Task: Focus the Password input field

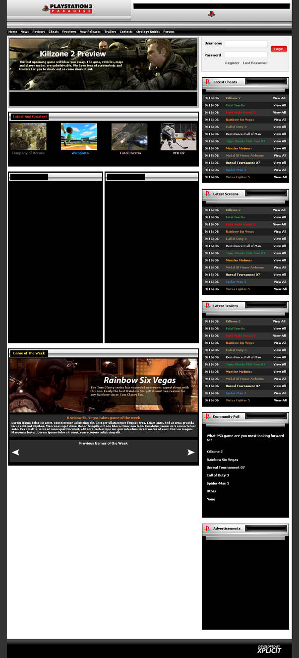Action: pyautogui.click(x=246, y=55)
